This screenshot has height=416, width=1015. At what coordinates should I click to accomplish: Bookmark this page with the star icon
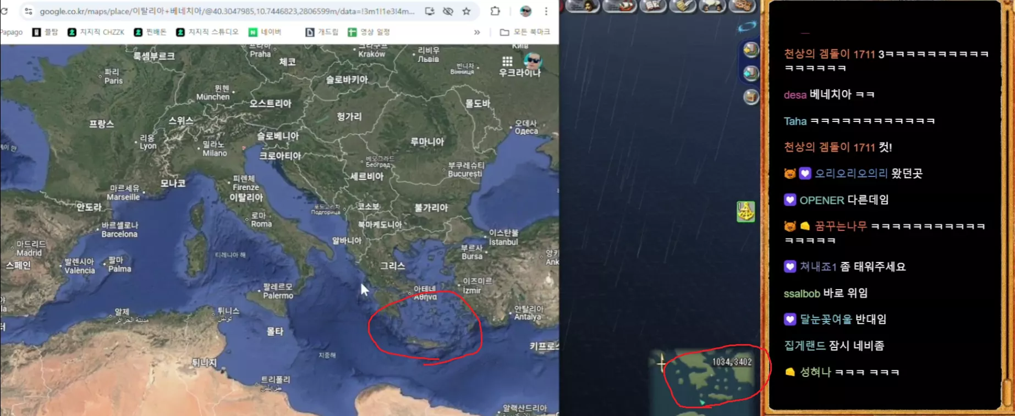point(467,11)
